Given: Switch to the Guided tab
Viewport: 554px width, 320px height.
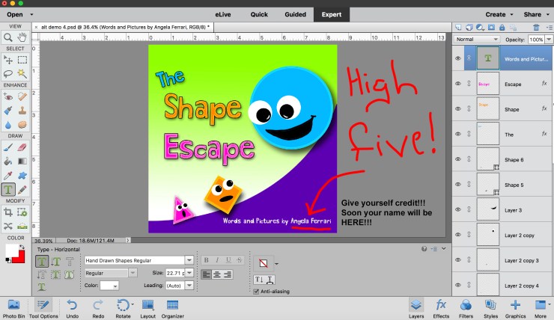Looking at the screenshot, I should pyautogui.click(x=296, y=14).
